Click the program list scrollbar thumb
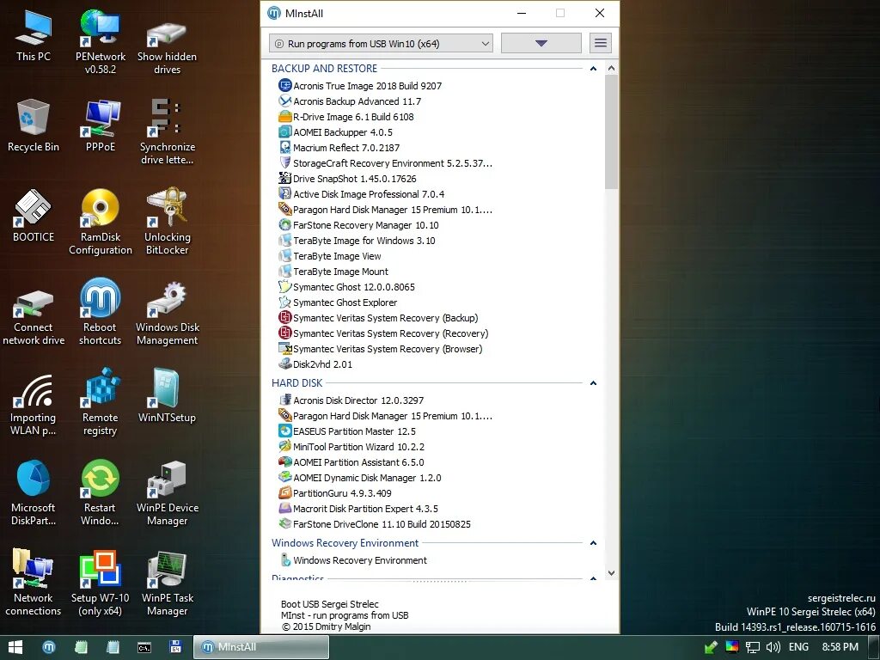 612,131
